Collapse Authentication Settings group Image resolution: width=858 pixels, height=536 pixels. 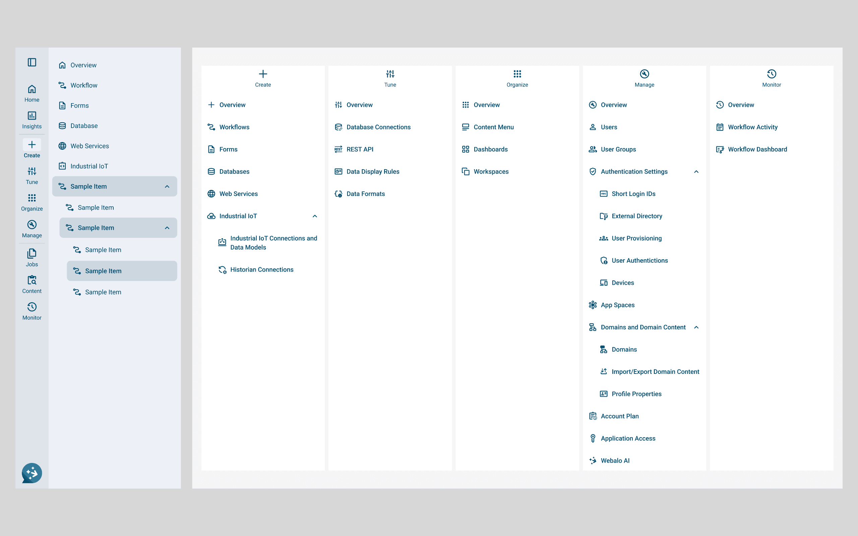(x=696, y=172)
